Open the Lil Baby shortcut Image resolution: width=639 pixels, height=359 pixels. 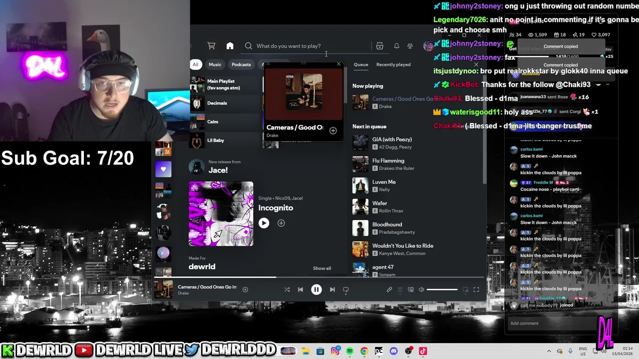coord(226,140)
